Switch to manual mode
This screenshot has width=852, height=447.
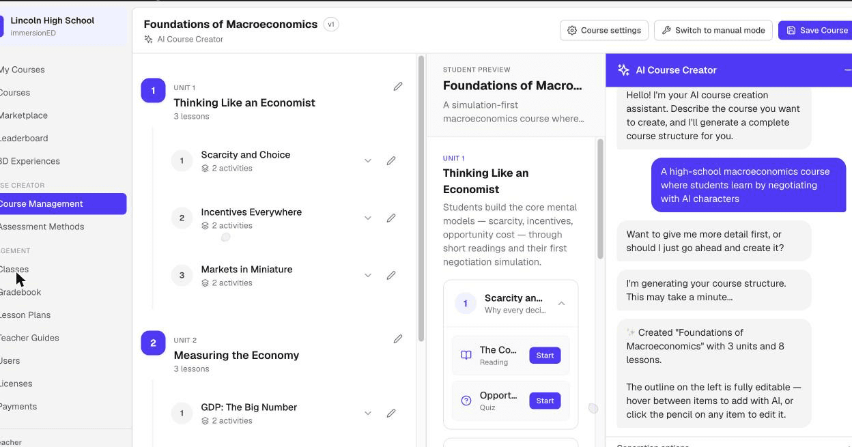(713, 30)
